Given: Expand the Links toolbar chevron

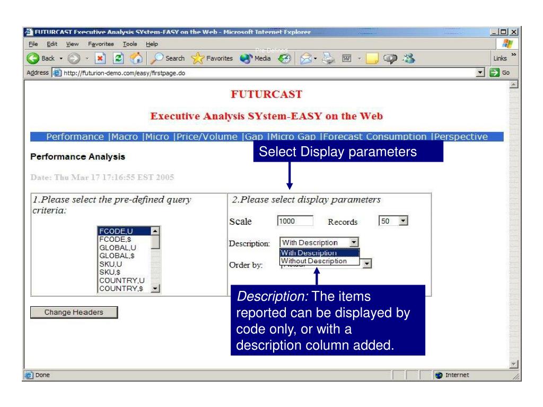Looking at the screenshot, I should pyautogui.click(x=513, y=55).
